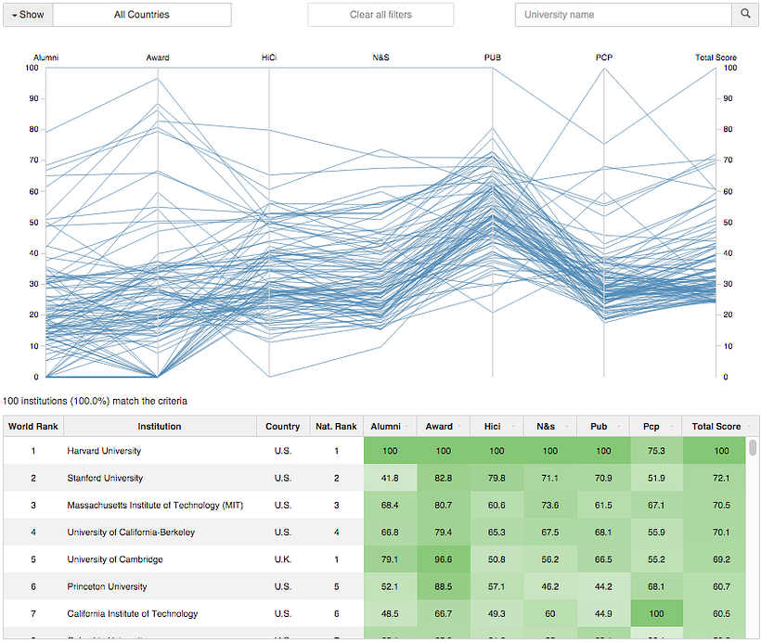Click Berkeley's Pub cell 68.1
The height and width of the screenshot is (642, 761).
tap(604, 533)
